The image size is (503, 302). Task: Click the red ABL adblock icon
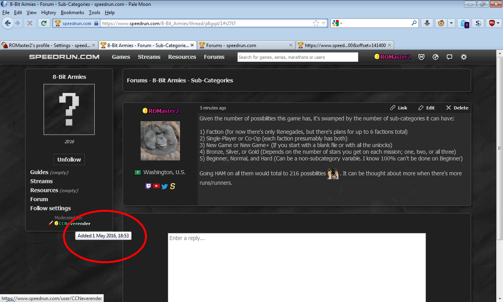(x=492, y=23)
